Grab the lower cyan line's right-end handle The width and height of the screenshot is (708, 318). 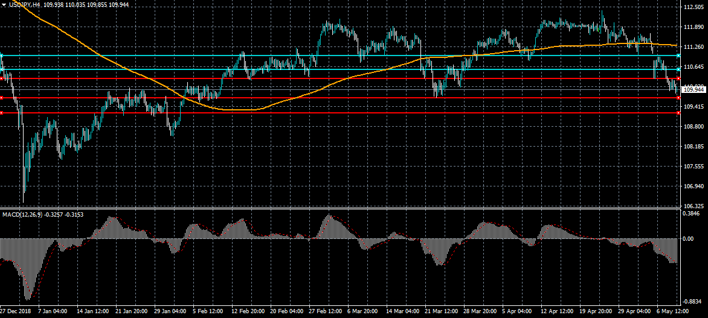coord(678,69)
